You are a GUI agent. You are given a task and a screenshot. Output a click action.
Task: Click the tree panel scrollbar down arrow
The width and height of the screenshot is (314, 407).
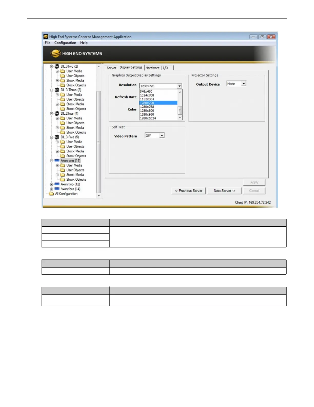point(99,196)
